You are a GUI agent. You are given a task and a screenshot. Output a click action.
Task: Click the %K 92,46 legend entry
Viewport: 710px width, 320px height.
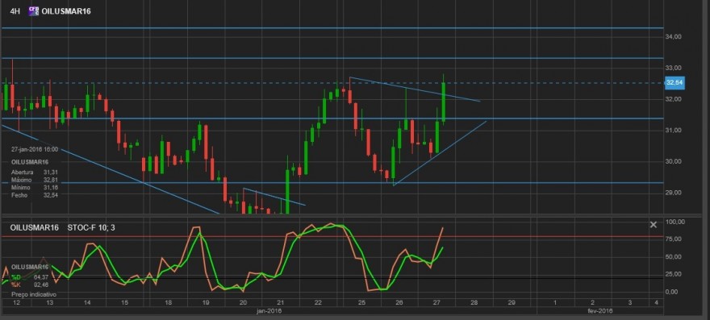pyautogui.click(x=29, y=285)
